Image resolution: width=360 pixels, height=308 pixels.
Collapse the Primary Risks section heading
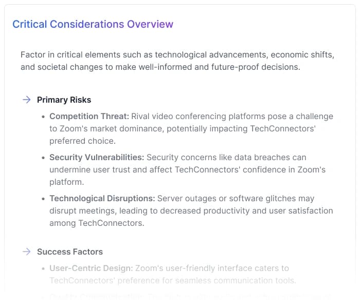[64, 100]
